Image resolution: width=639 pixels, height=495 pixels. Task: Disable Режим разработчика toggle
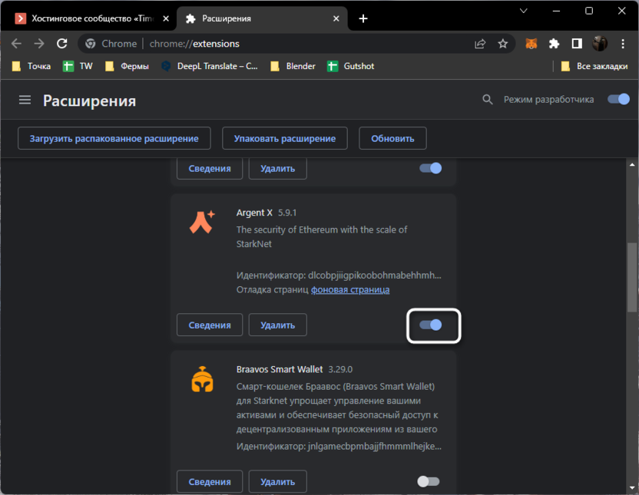tap(618, 99)
